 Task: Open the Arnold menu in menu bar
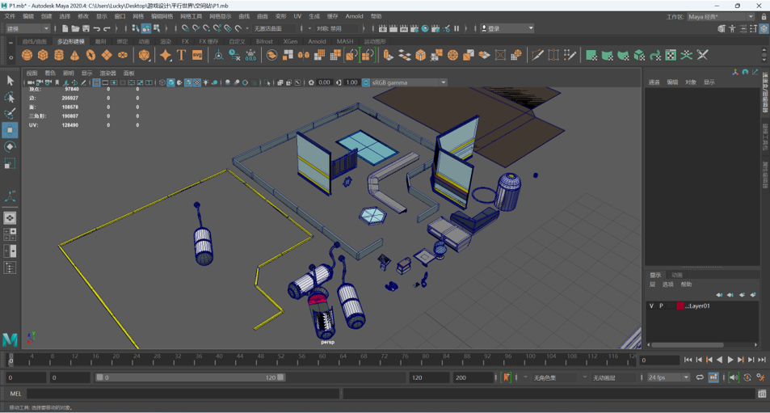coord(354,16)
